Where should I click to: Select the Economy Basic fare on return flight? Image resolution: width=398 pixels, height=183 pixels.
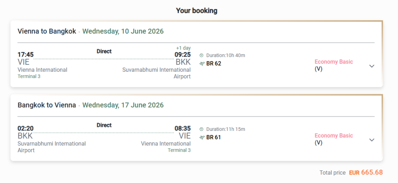(334, 136)
